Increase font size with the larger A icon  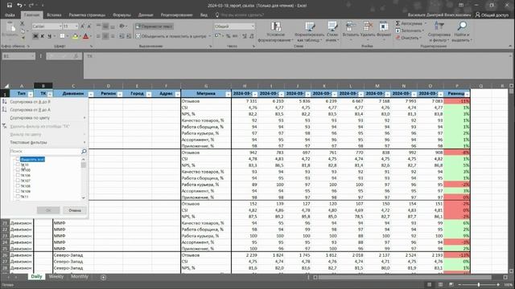coord(82,26)
